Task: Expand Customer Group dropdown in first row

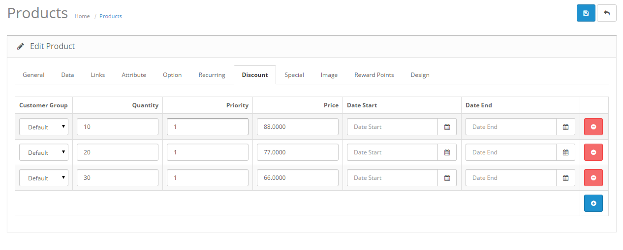Action: [x=44, y=127]
